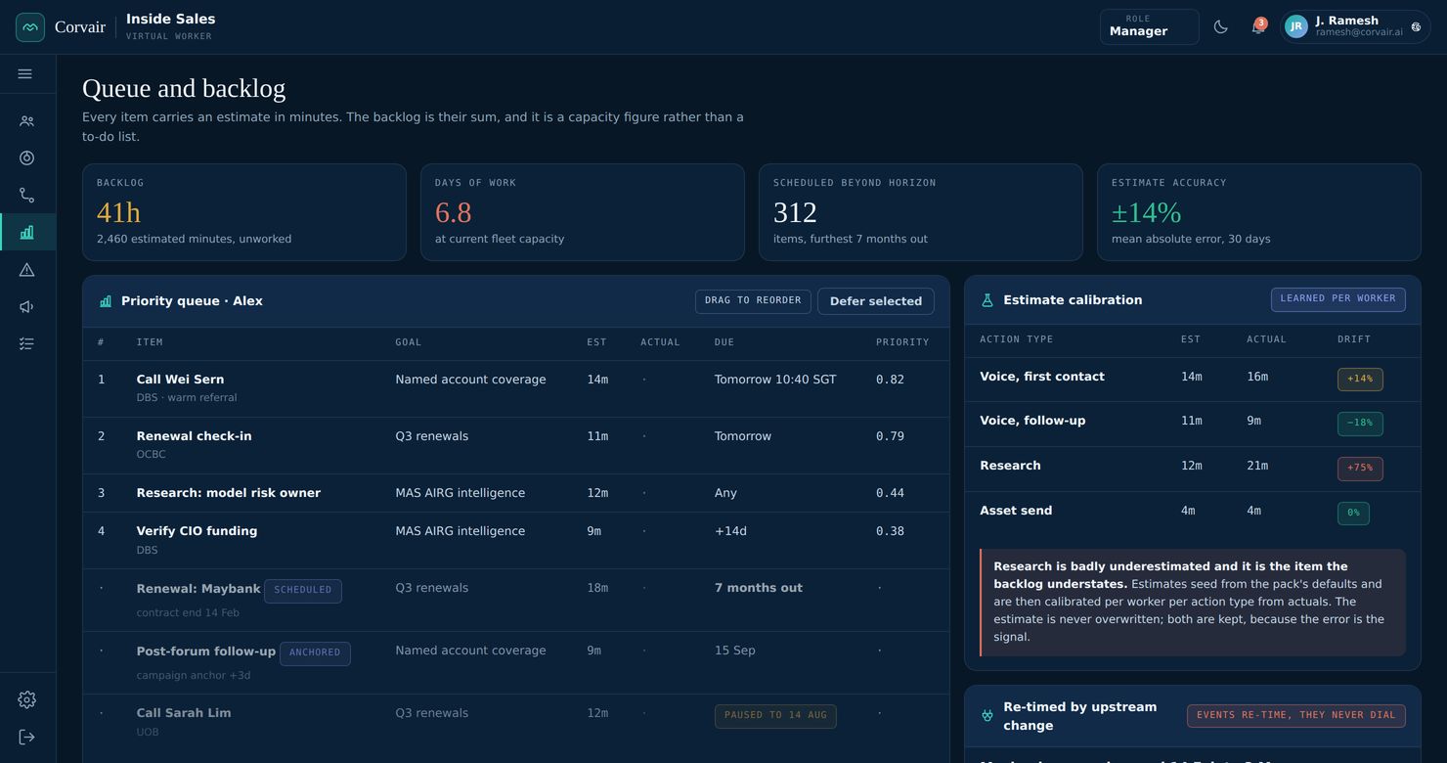
Task: Select the Renewal check-in item
Action: (x=516, y=445)
